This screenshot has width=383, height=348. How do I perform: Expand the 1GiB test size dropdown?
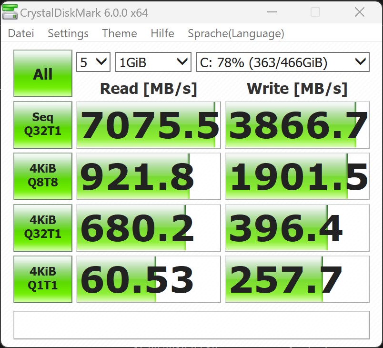tap(153, 62)
